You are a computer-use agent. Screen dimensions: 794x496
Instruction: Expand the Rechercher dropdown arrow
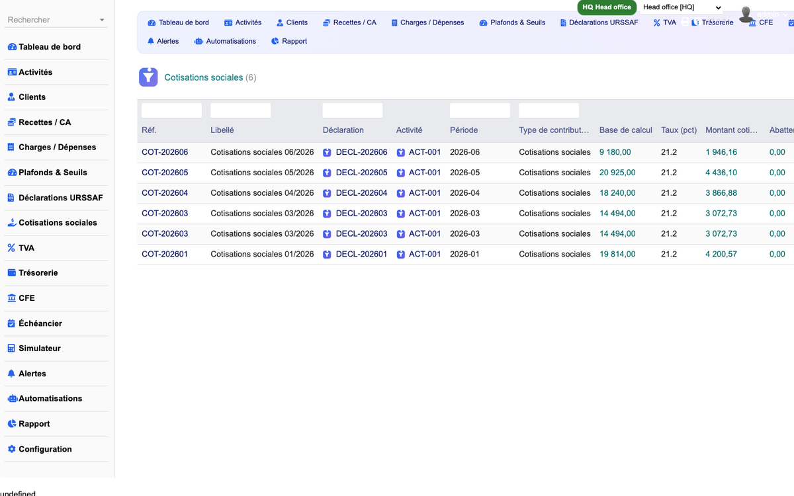[x=102, y=21]
